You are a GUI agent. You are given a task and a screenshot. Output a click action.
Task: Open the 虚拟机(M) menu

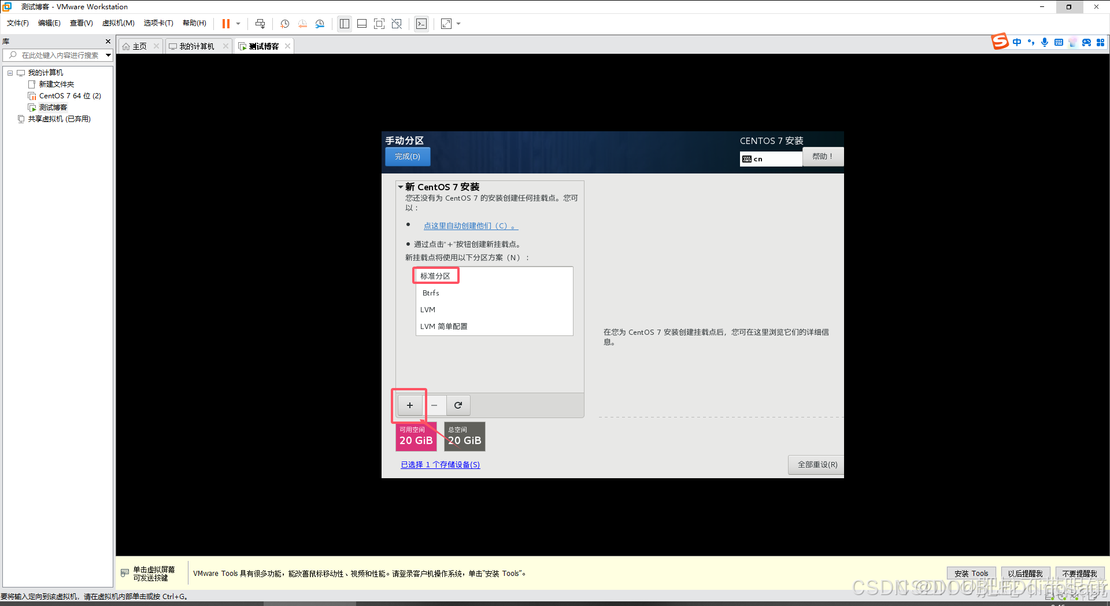click(118, 23)
